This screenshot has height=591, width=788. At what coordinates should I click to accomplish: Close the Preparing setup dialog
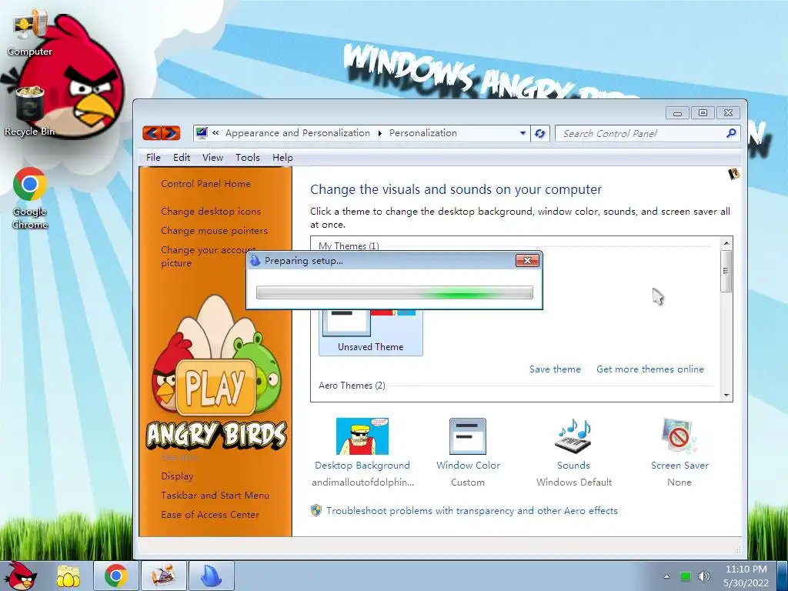(527, 260)
